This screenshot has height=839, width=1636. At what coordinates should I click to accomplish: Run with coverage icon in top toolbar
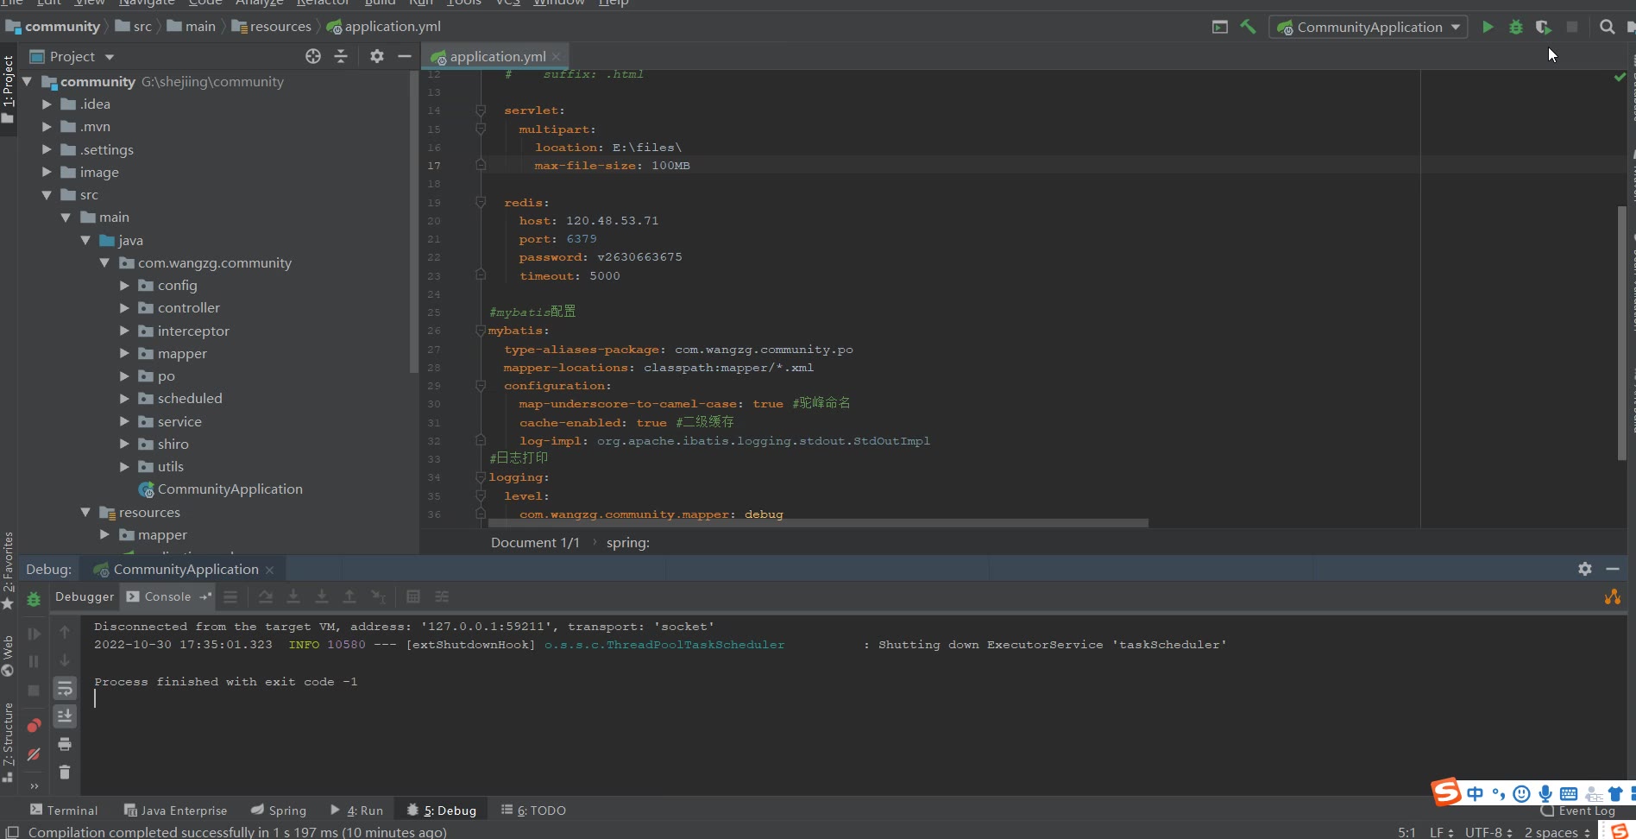click(x=1544, y=28)
